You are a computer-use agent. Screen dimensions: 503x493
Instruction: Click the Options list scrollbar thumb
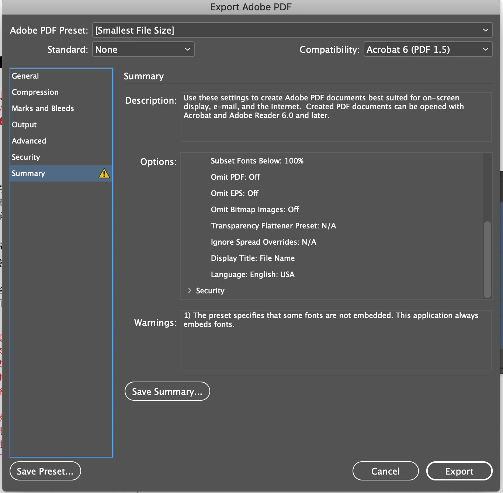(x=488, y=259)
